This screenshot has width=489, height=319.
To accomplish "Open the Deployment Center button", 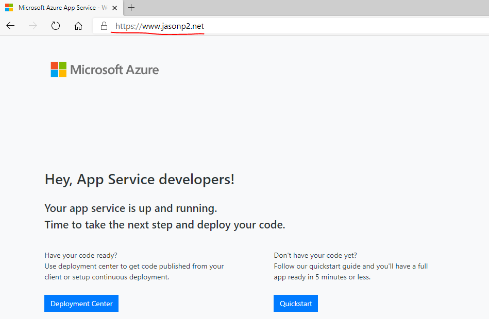I will point(81,304).
